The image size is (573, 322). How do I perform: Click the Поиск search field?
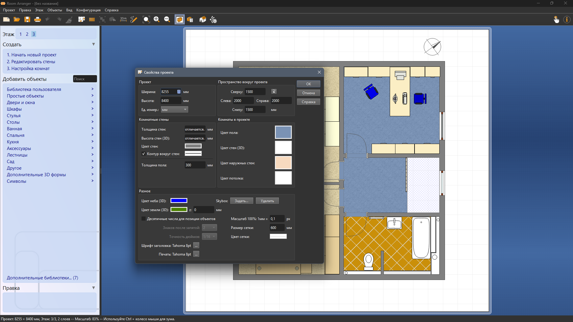85,79
